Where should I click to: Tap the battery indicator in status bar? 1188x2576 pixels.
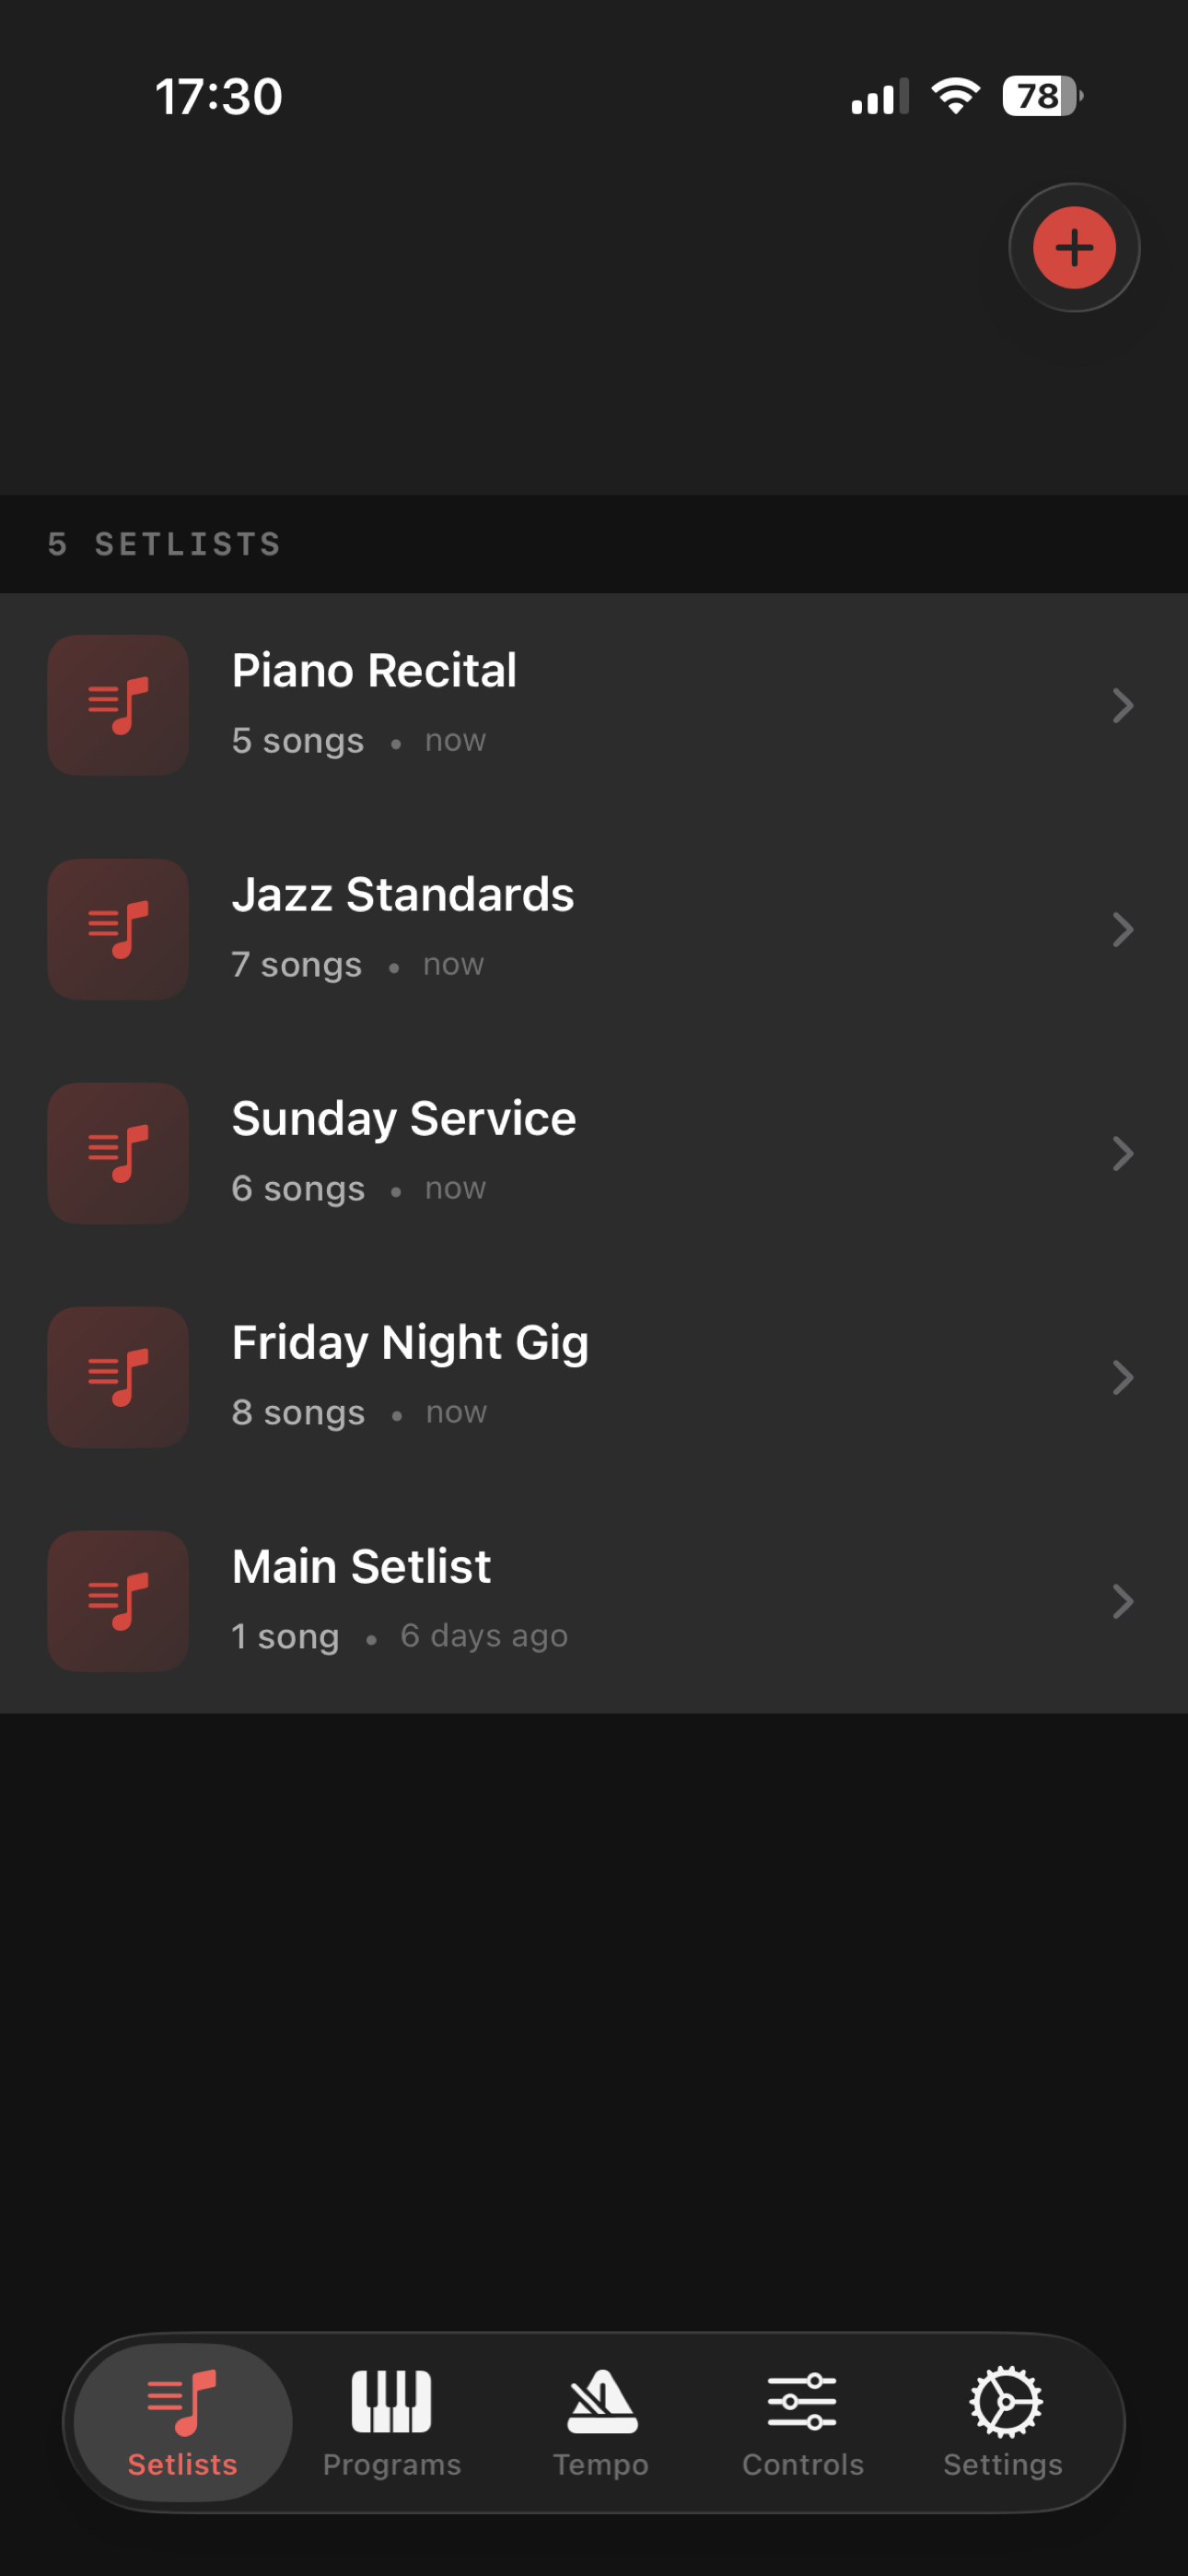(1041, 96)
